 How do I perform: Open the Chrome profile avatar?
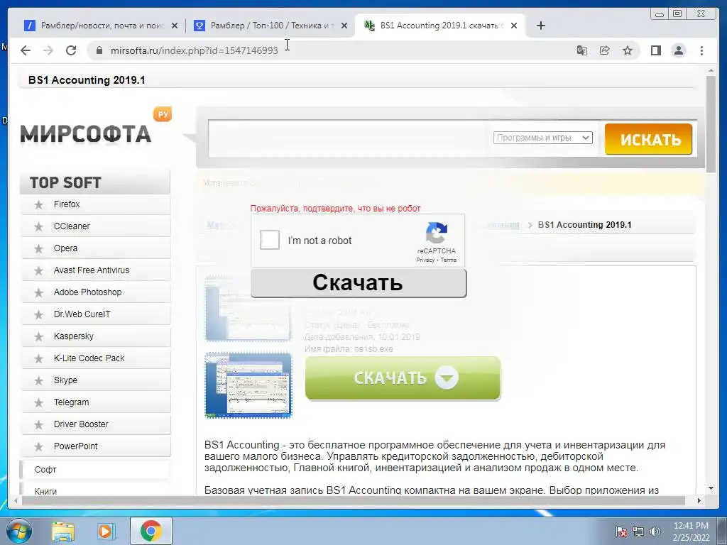point(678,50)
